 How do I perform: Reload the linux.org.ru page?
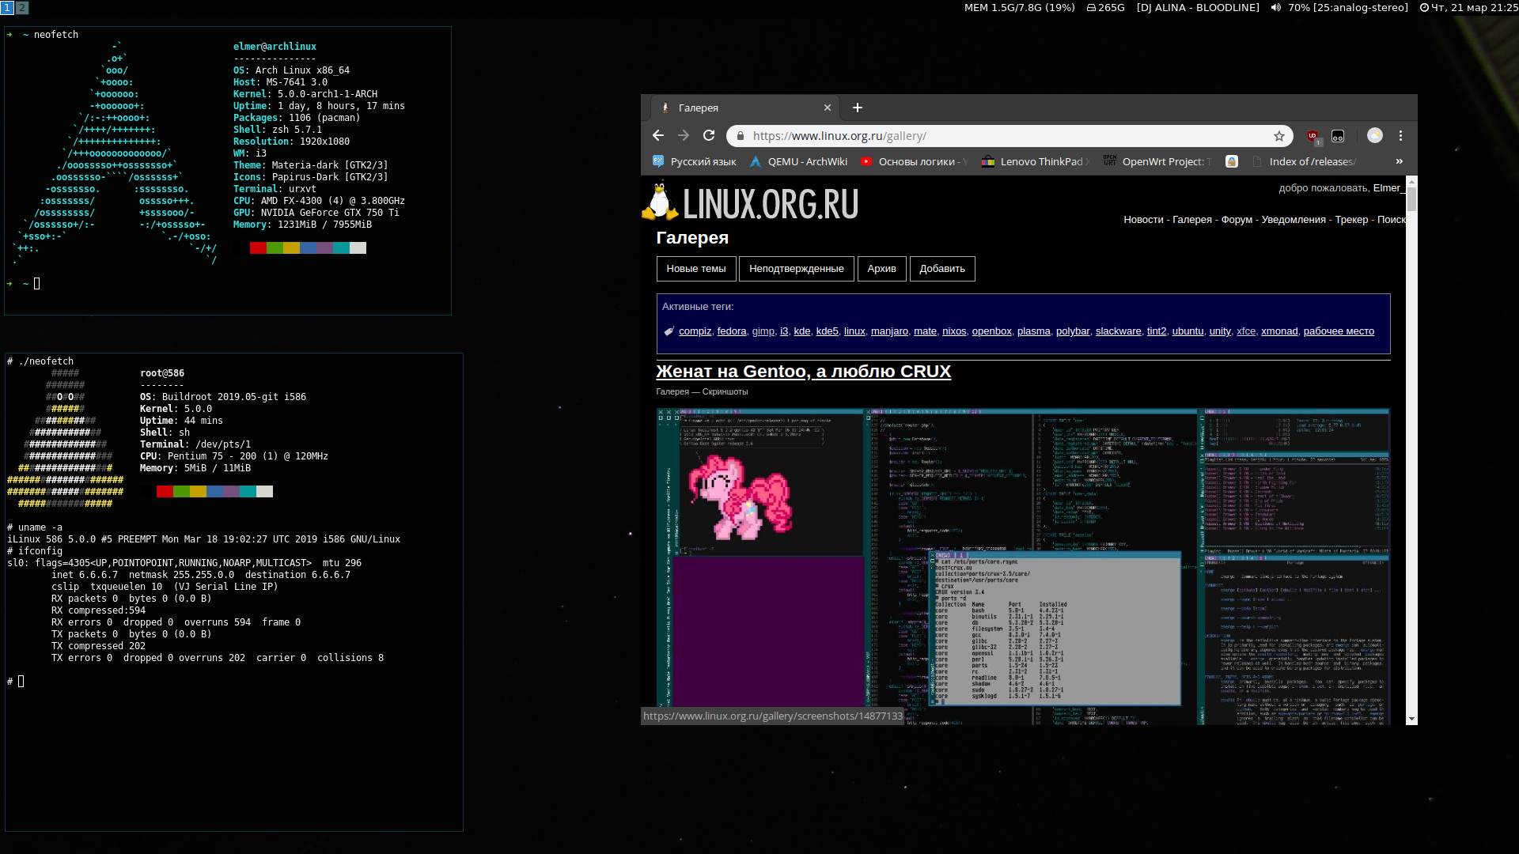(x=709, y=136)
